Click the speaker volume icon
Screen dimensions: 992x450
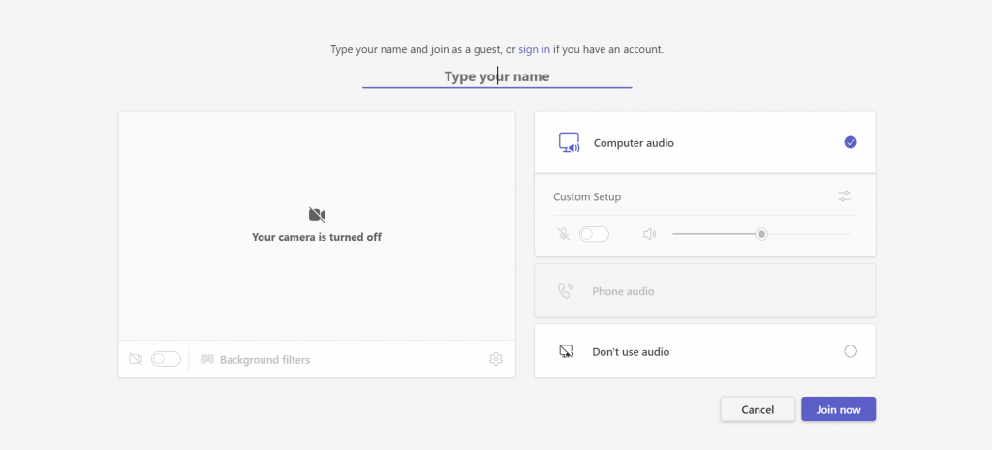coord(649,234)
